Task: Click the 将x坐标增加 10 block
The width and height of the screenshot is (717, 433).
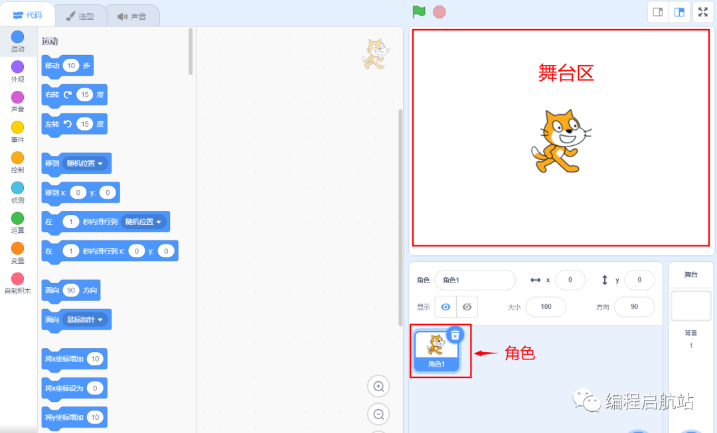Action: (74, 359)
